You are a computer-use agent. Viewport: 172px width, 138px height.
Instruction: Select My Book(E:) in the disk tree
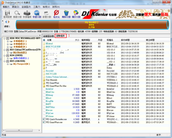tap(20, 53)
